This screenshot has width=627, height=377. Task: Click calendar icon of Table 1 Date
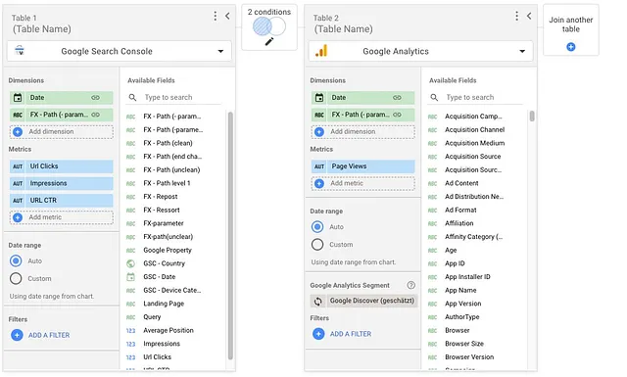pyautogui.click(x=18, y=98)
